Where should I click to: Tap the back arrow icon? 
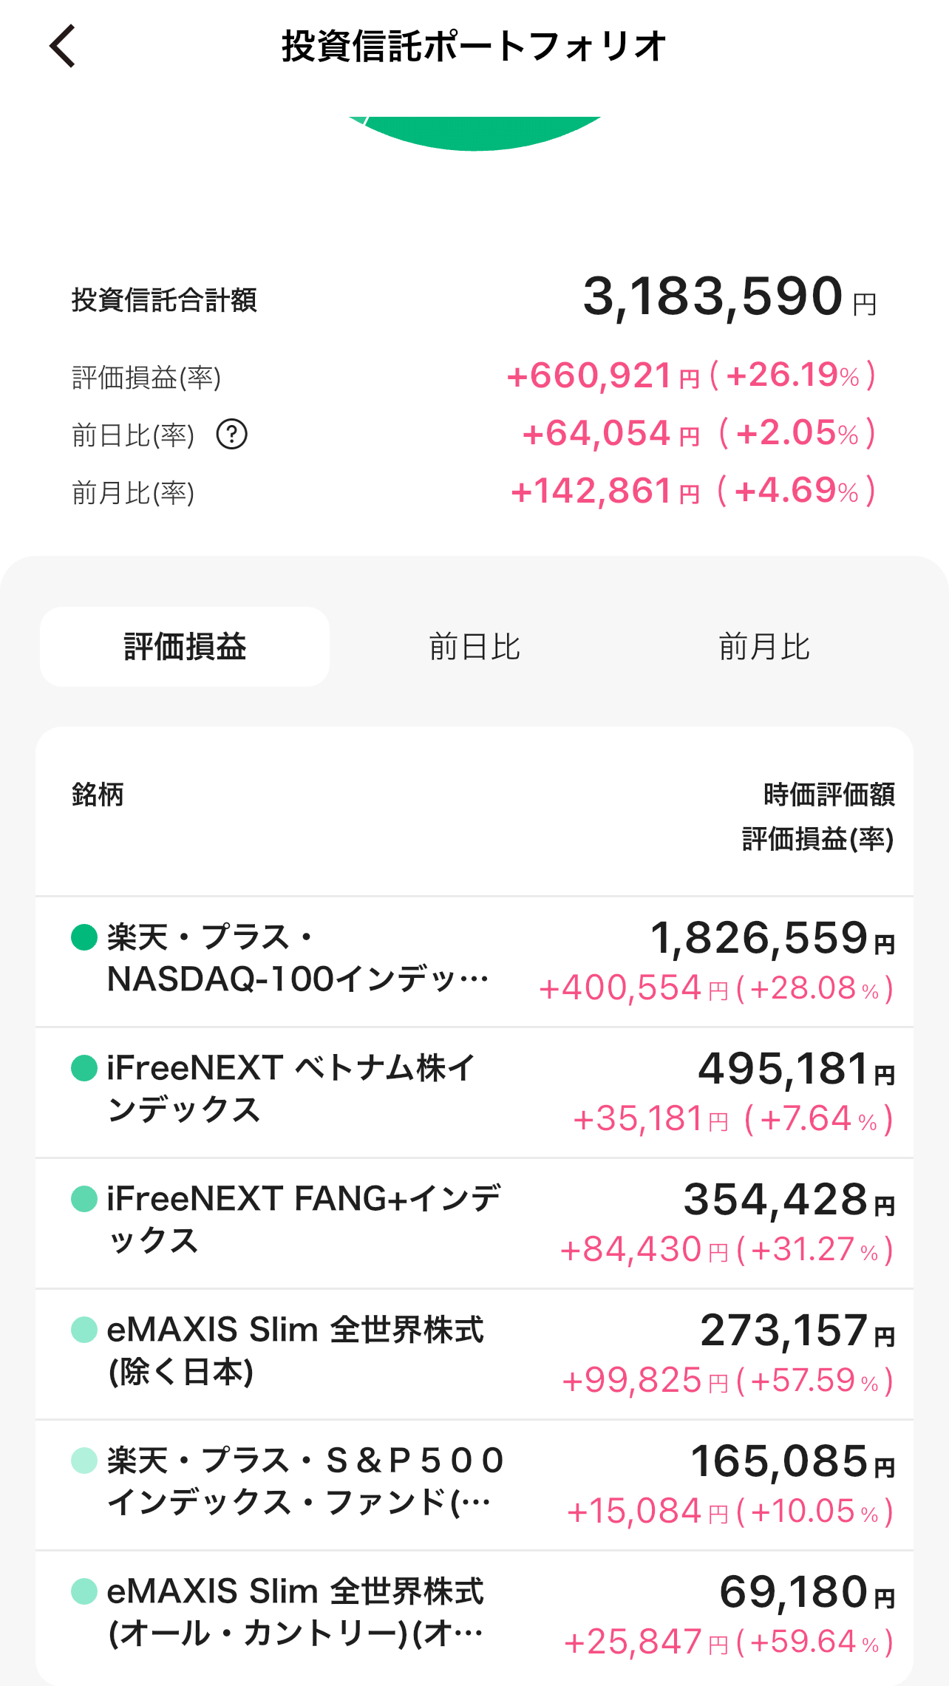tap(63, 46)
